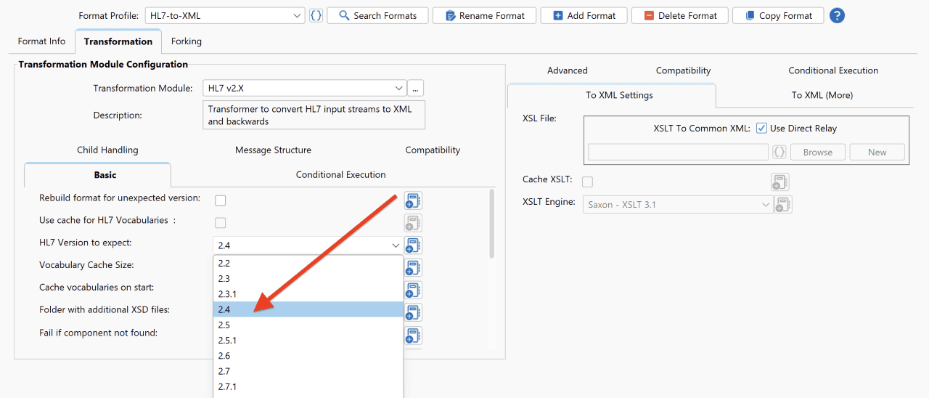Click variable icon for Vocabulary Cache Size row
Viewport: 929px width, 398px height.
(413, 268)
